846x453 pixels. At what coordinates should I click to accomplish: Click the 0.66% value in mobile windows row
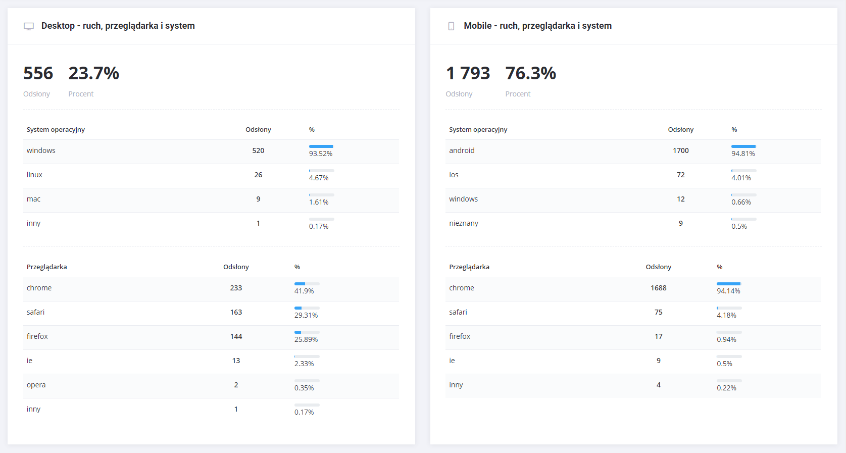click(x=741, y=202)
